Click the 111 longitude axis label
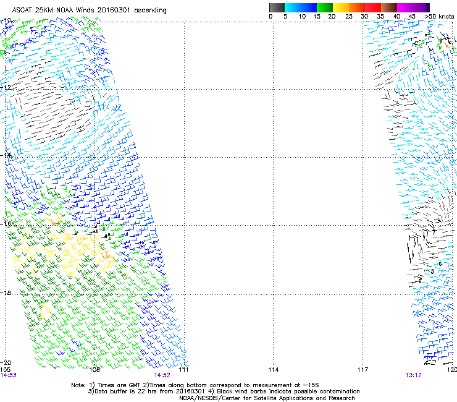This screenshot has height=402, width=457. coord(183,370)
